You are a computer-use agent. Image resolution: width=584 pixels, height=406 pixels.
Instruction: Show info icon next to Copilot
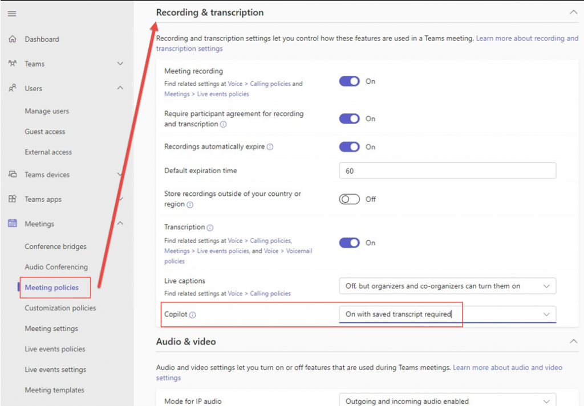(x=193, y=315)
